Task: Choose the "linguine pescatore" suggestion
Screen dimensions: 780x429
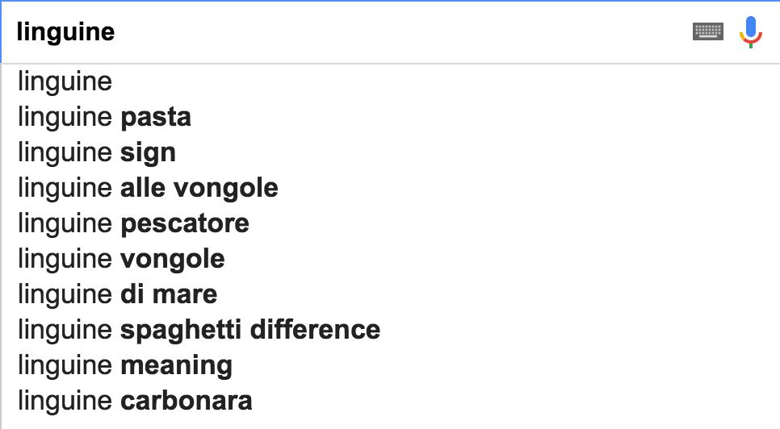Action: coord(133,223)
